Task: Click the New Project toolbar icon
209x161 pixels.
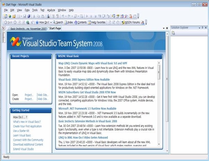Action: click(x=6, y=16)
